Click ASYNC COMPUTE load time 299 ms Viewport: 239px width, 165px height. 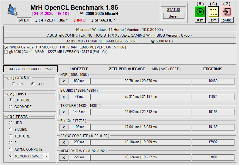(x=79, y=142)
